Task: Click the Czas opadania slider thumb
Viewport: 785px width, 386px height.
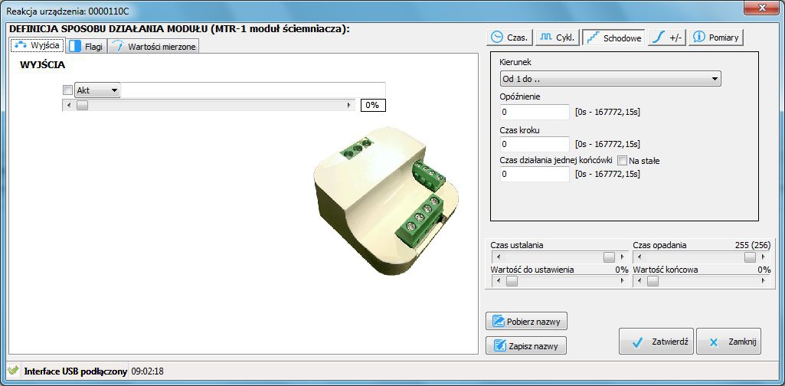Action: 750,257
